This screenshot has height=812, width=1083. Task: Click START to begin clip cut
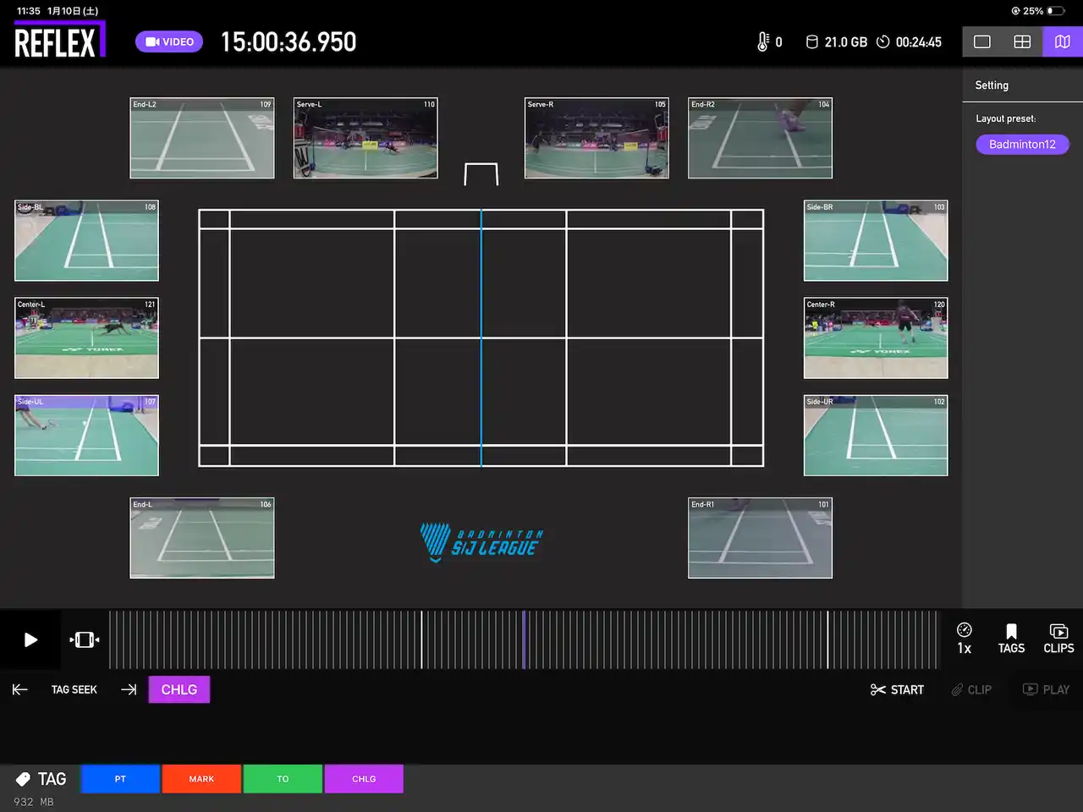[x=897, y=689]
